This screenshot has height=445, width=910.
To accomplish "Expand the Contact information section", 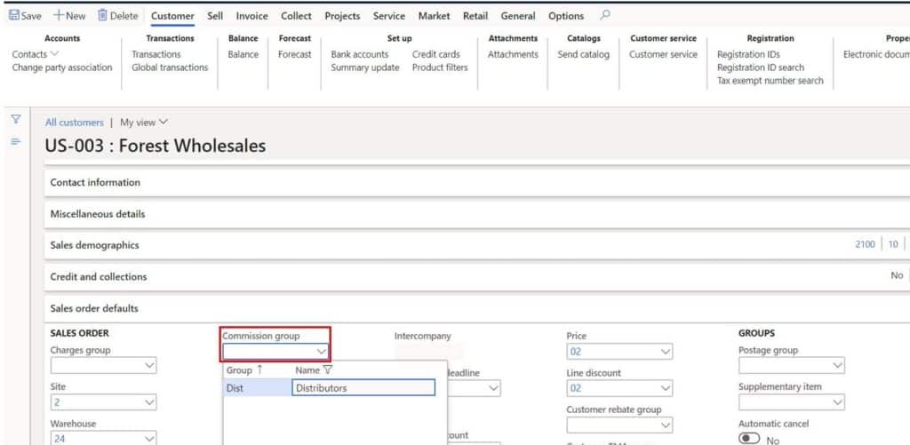I will click(x=477, y=182).
